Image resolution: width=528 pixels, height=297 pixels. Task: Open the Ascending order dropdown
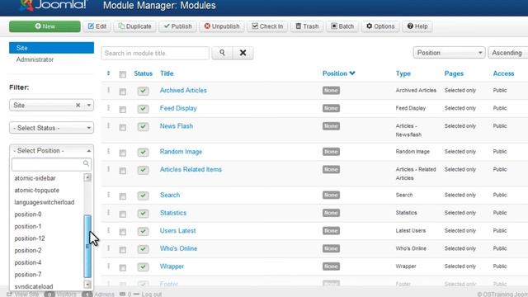coord(508,53)
